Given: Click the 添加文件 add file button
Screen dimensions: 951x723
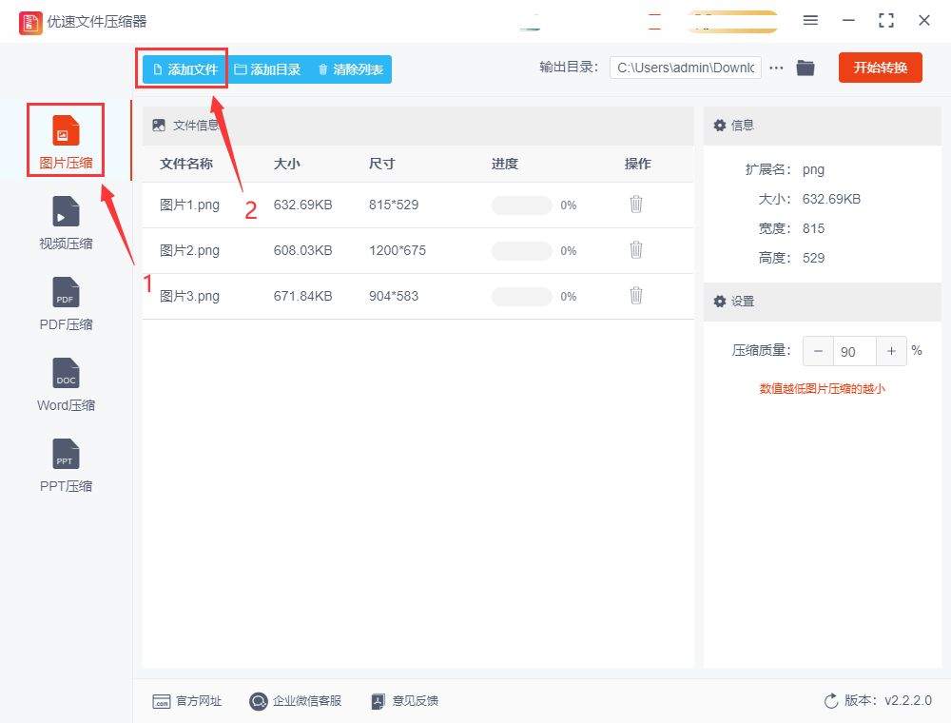Looking at the screenshot, I should tap(184, 69).
